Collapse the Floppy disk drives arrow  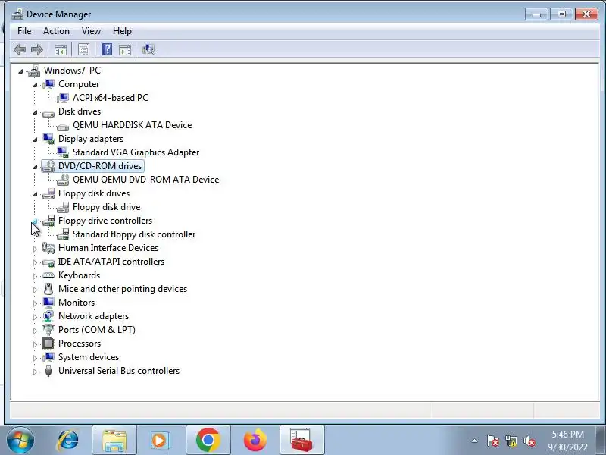[35, 194]
